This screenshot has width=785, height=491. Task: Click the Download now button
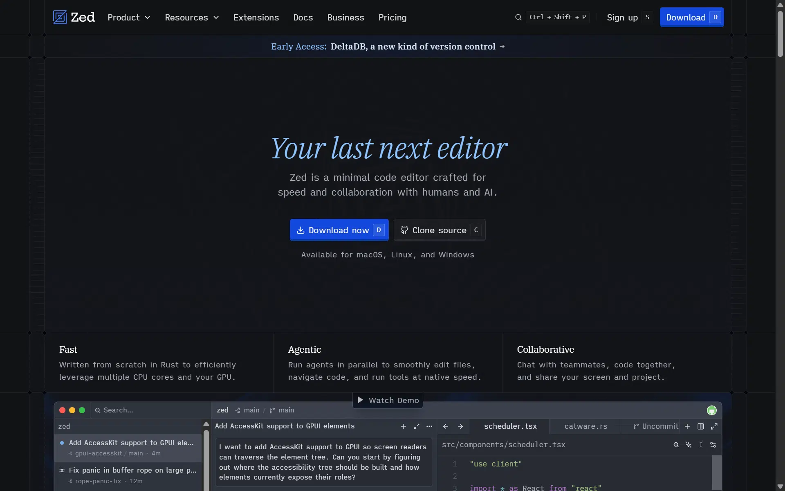coord(339,230)
